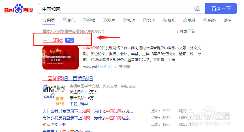Click the camera image-search icon
The width and height of the screenshot is (244, 132).
pyautogui.click(x=197, y=8)
